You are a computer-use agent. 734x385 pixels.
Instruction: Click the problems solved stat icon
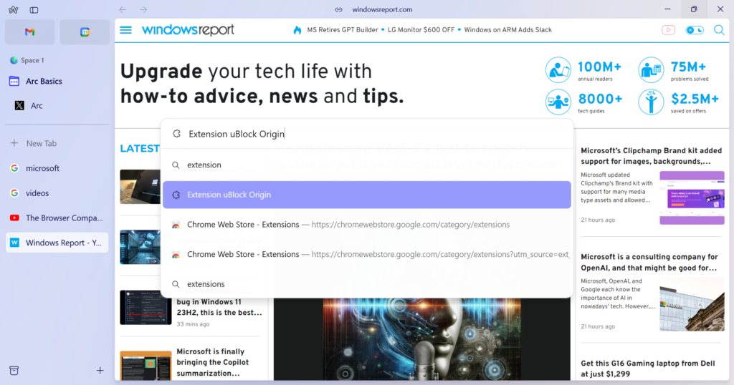click(651, 70)
